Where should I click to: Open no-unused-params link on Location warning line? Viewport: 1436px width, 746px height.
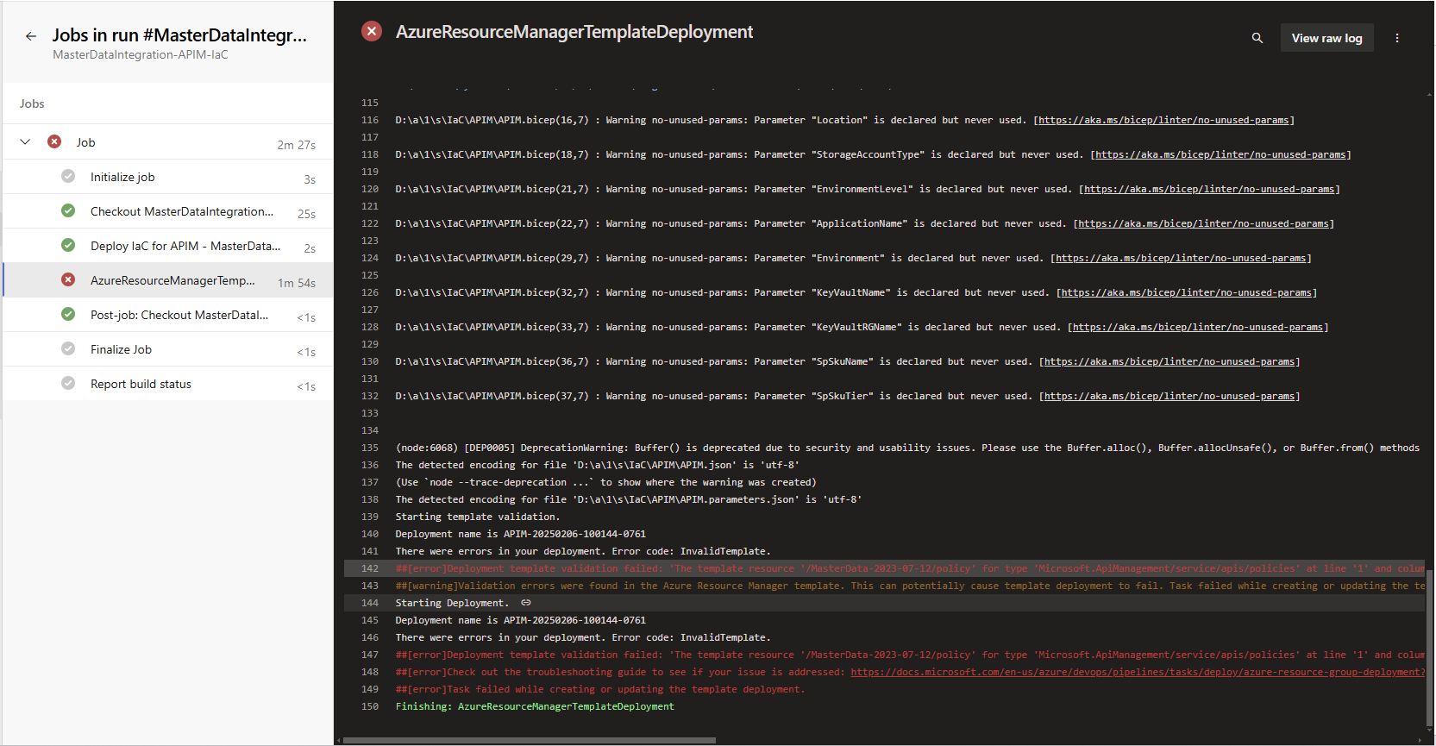(1163, 120)
